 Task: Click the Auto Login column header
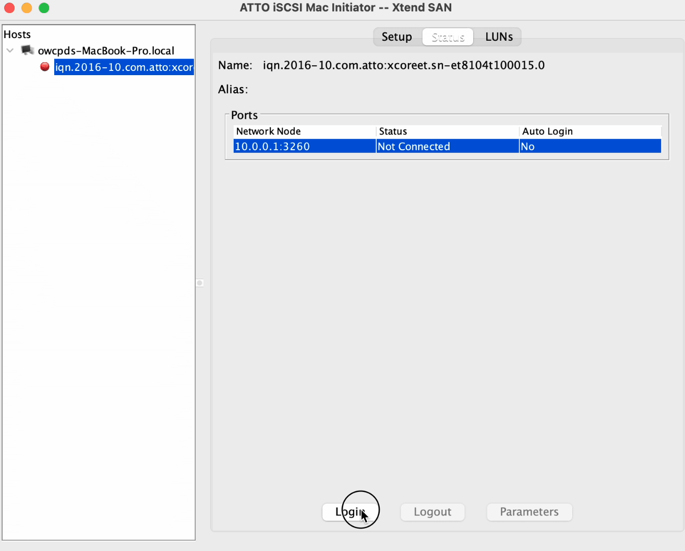click(x=590, y=131)
